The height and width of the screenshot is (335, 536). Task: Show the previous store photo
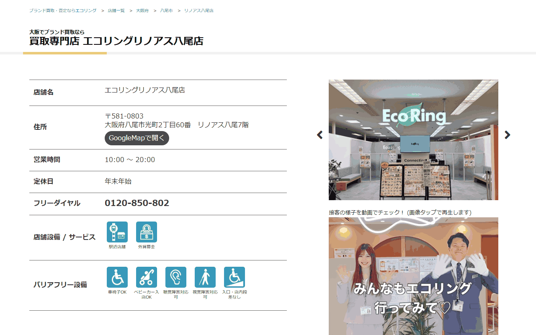click(320, 135)
